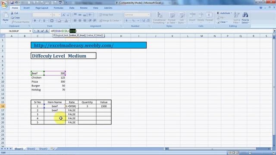Open Format as Table gallery
276x155 pixels.
(172, 18)
